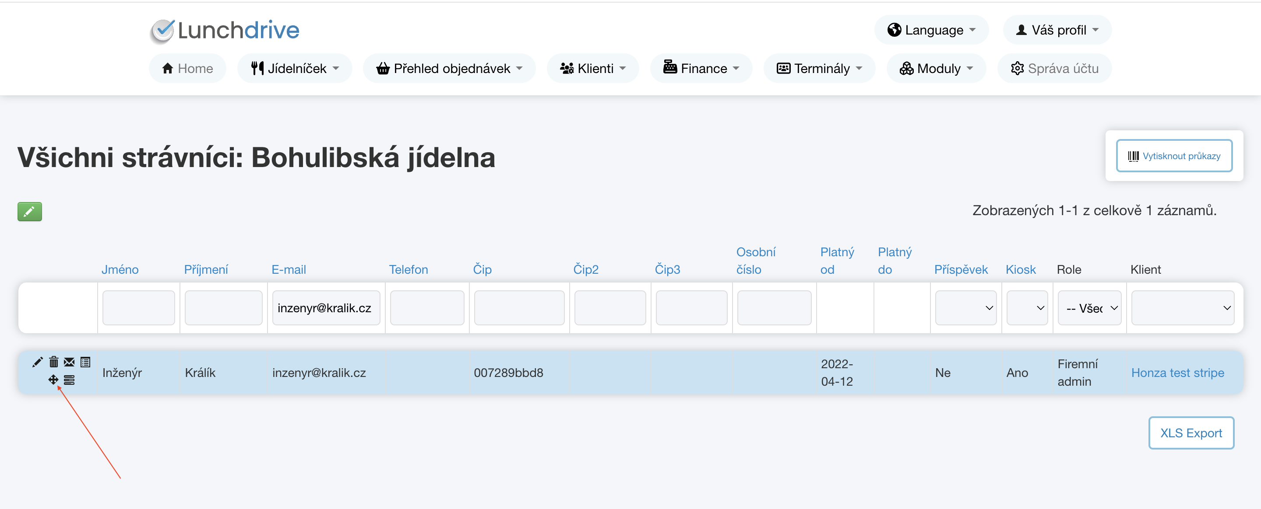Screen dimensions: 1261x509
Task: Open the Honza test stripe client link
Action: point(1177,373)
